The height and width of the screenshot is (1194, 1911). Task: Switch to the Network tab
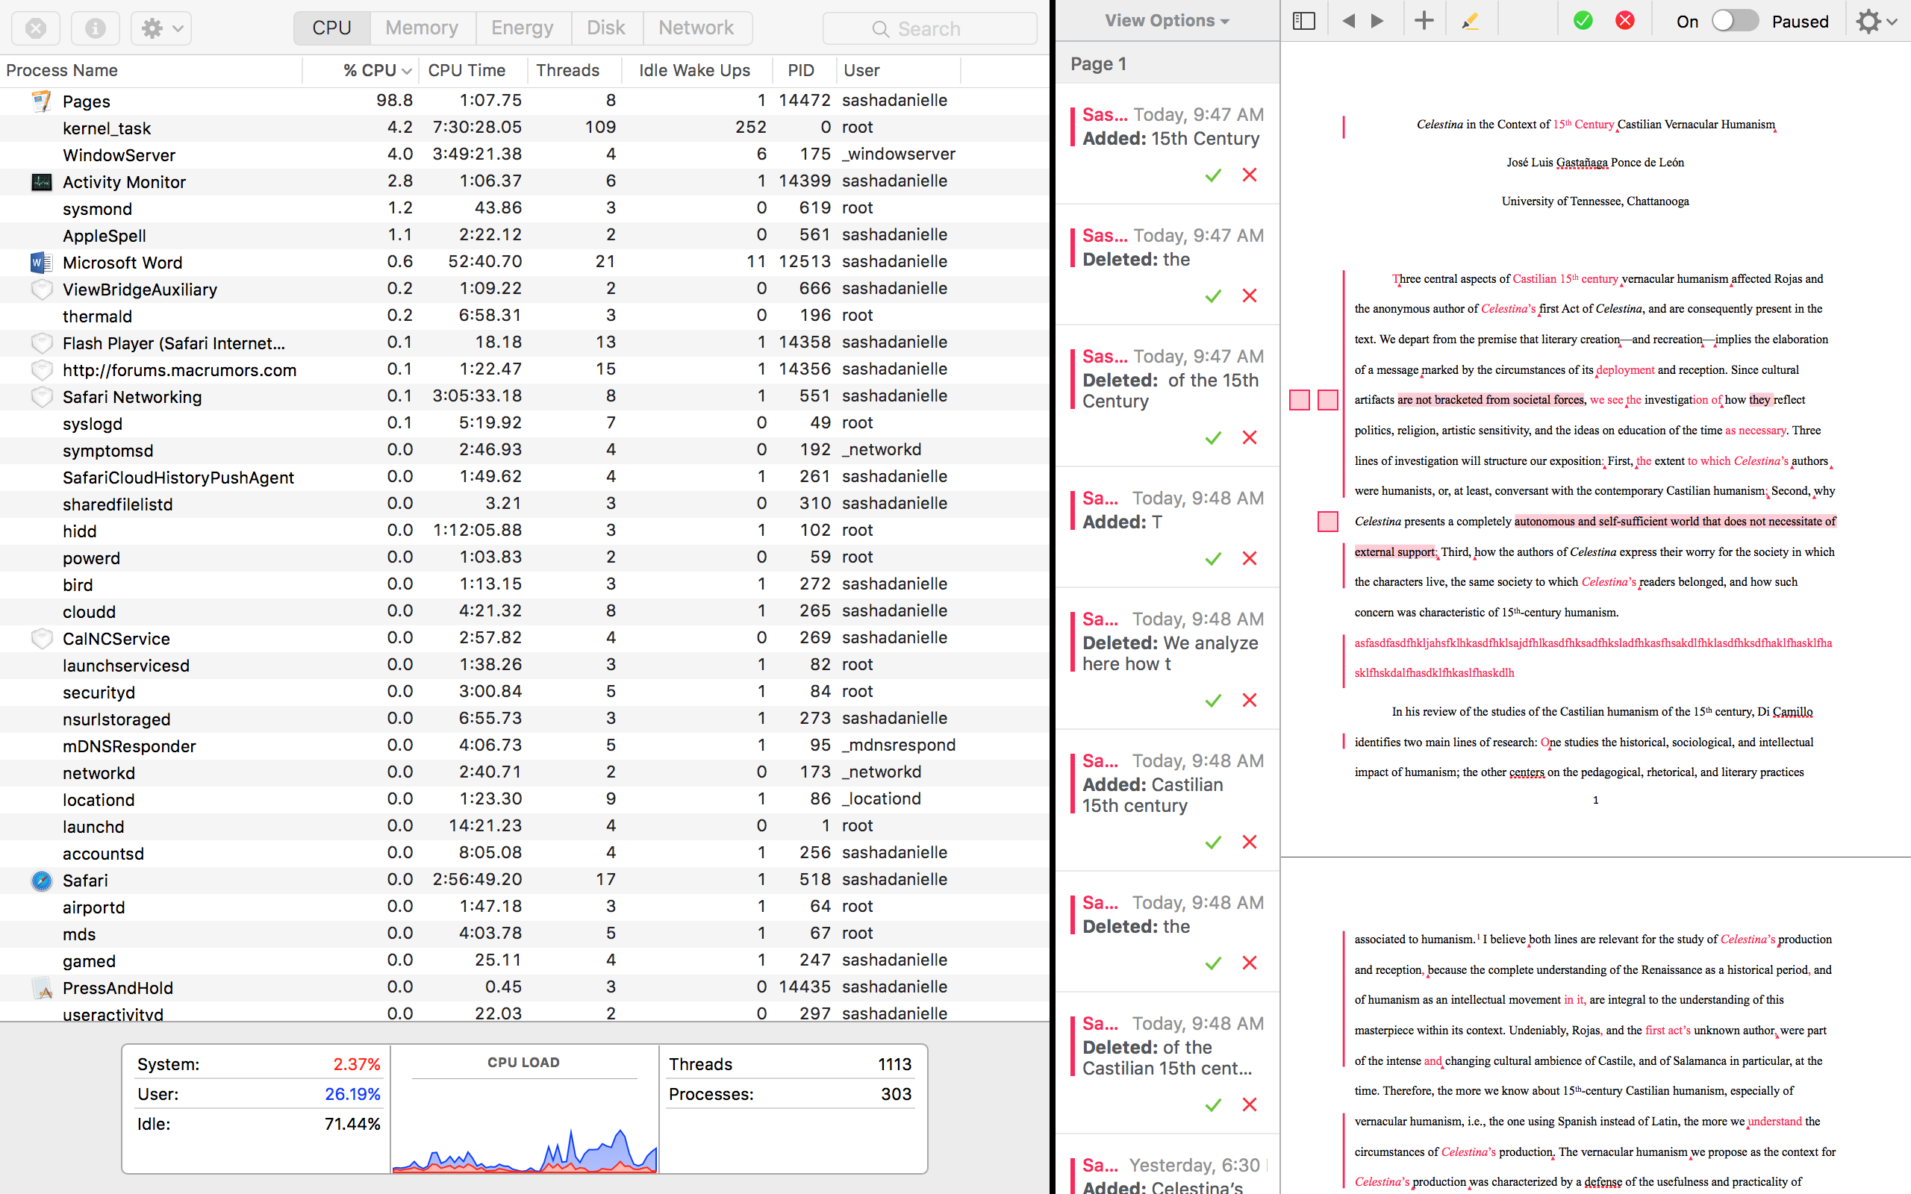[696, 28]
